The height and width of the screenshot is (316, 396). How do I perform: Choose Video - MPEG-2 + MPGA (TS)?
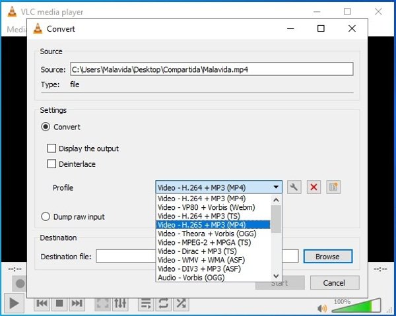(x=213, y=242)
